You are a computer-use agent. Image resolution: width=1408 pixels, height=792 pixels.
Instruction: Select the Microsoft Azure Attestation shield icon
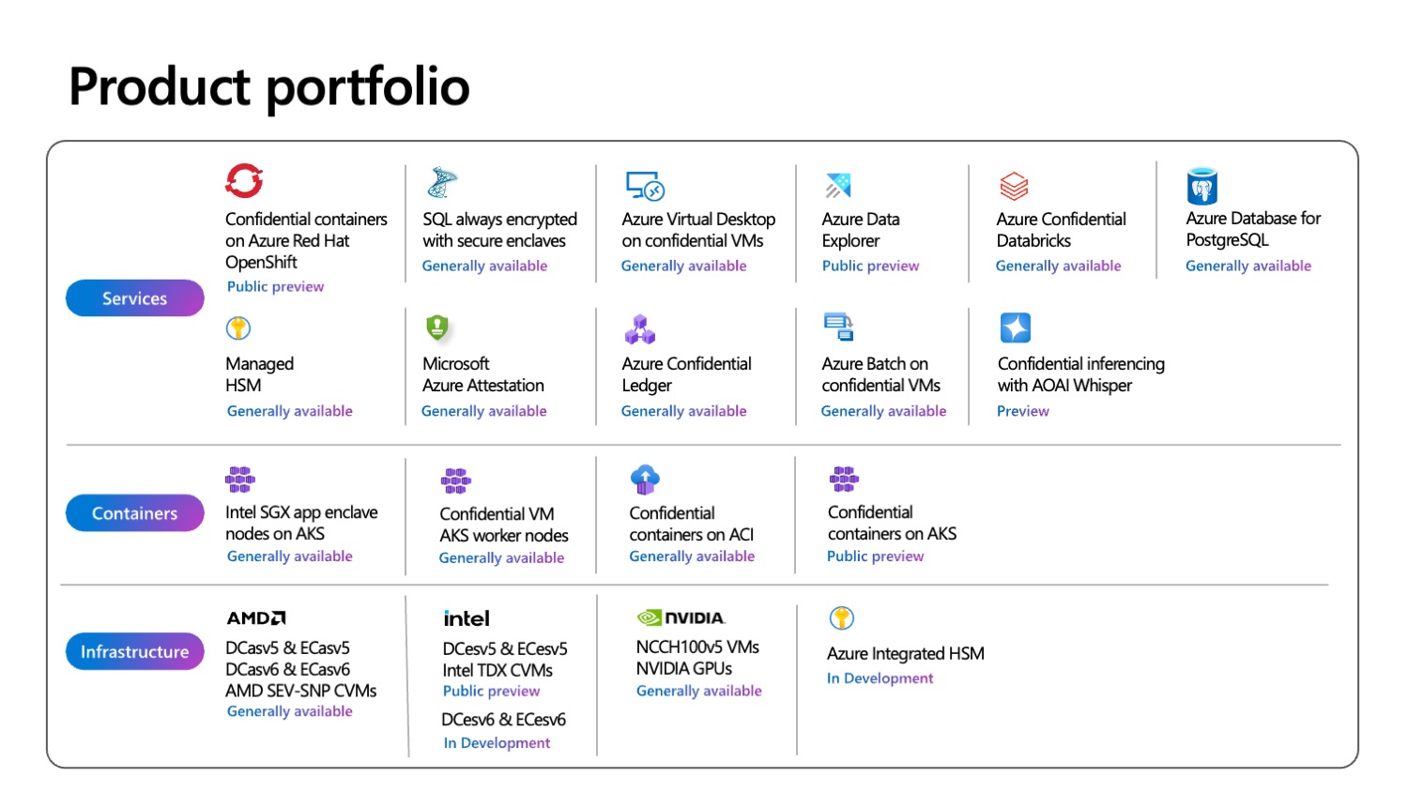tap(437, 327)
